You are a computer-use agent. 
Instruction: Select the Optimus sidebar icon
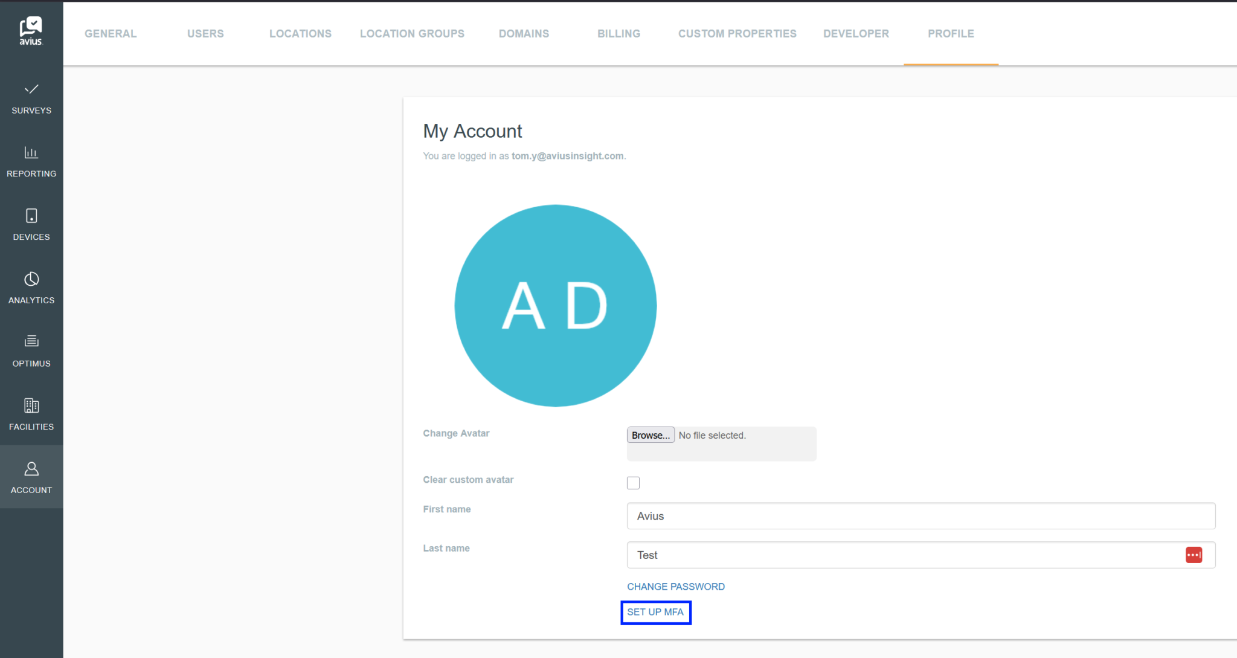click(x=31, y=352)
